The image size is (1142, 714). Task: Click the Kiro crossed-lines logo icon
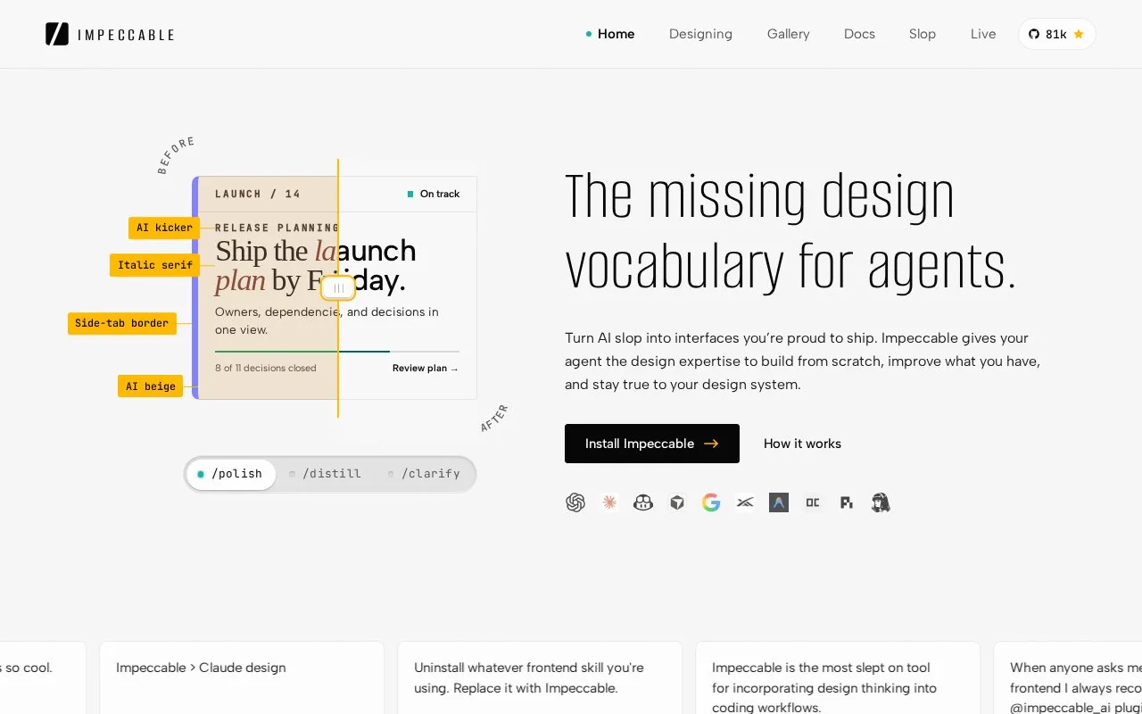745,502
